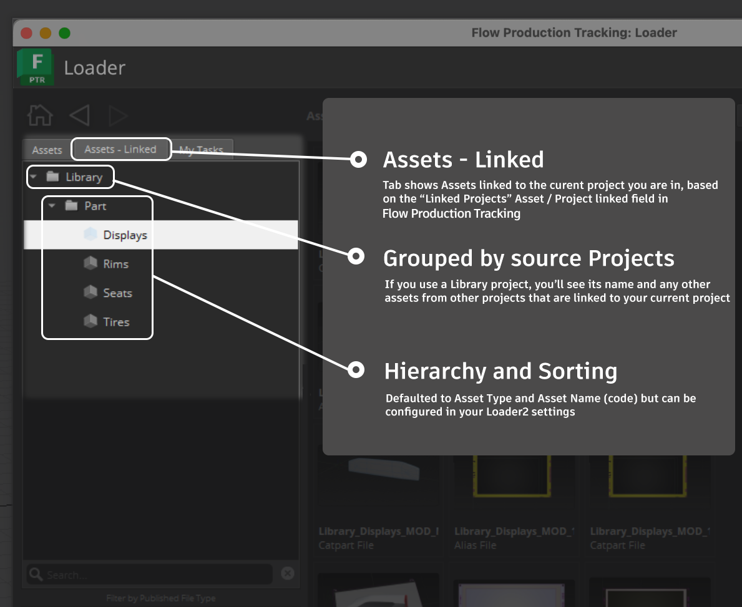This screenshot has height=607, width=742.
Task: Click the Part tree item label
Action: point(95,206)
